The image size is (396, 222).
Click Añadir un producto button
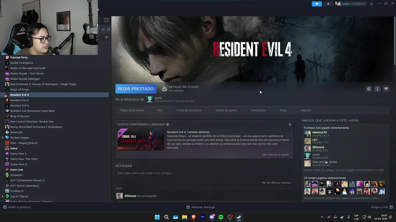(17, 207)
